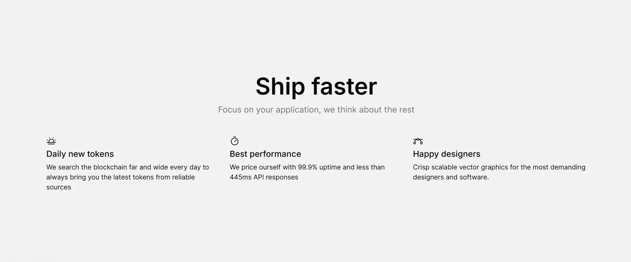Click the word "faster" in the title
Image resolution: width=631 pixels, height=262 pixels.
pos(344,87)
